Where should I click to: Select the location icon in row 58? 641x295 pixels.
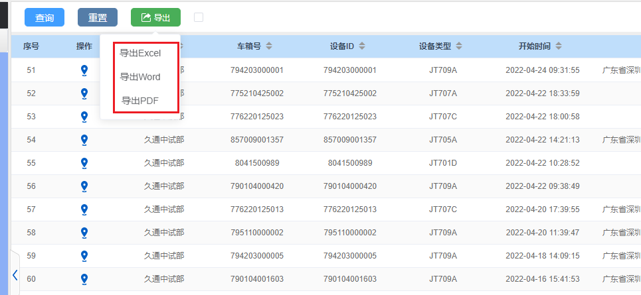tap(84, 233)
